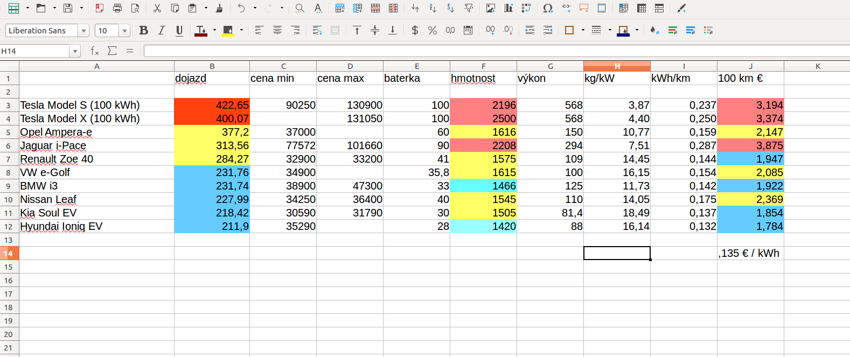The width and height of the screenshot is (850, 357).
Task: Toggle Align Right
Action: coord(295,30)
